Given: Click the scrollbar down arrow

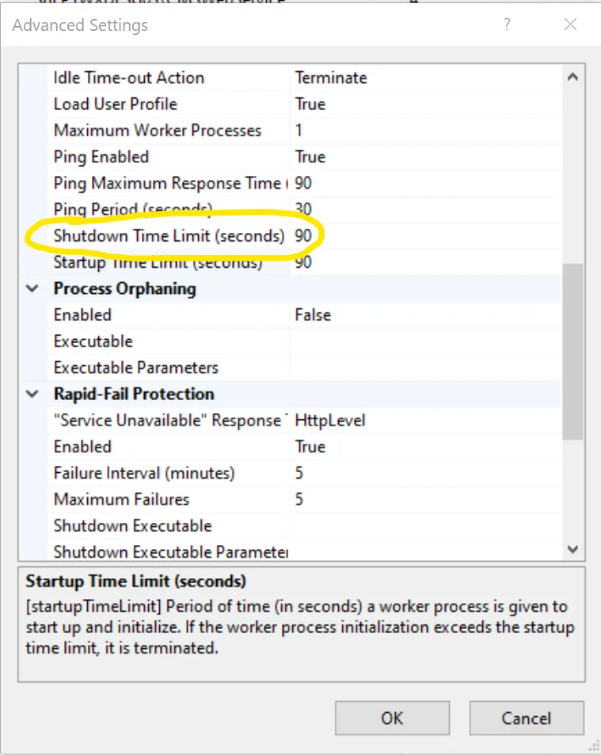Looking at the screenshot, I should click(572, 549).
